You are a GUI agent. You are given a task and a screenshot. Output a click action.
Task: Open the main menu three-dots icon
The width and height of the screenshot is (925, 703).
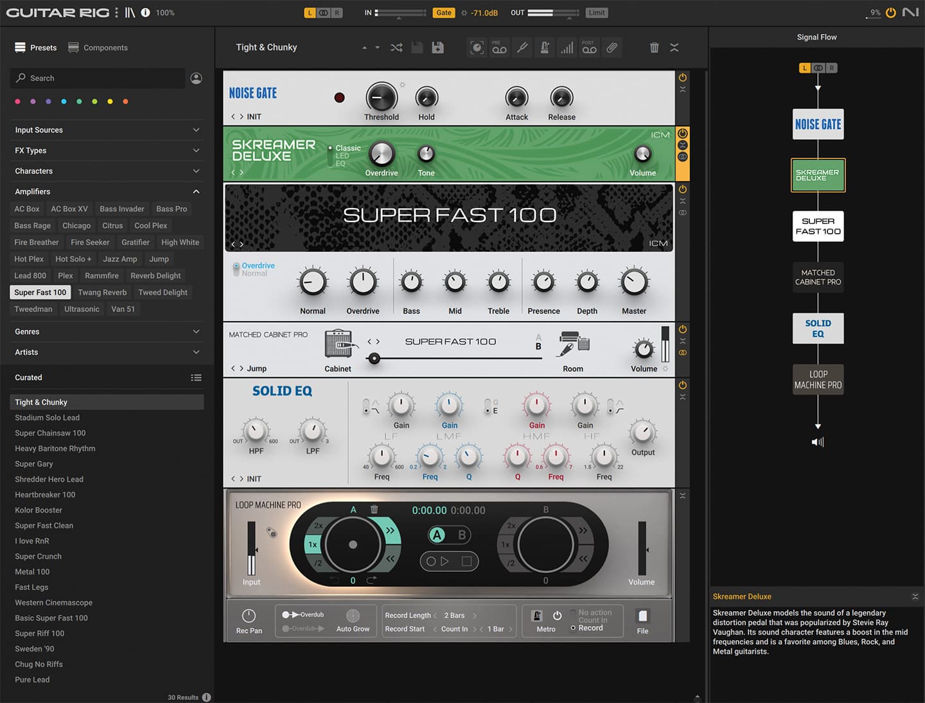(x=116, y=12)
